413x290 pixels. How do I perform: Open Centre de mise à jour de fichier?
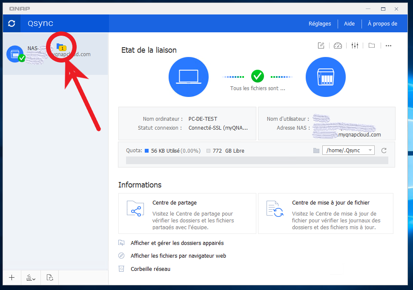click(x=325, y=213)
